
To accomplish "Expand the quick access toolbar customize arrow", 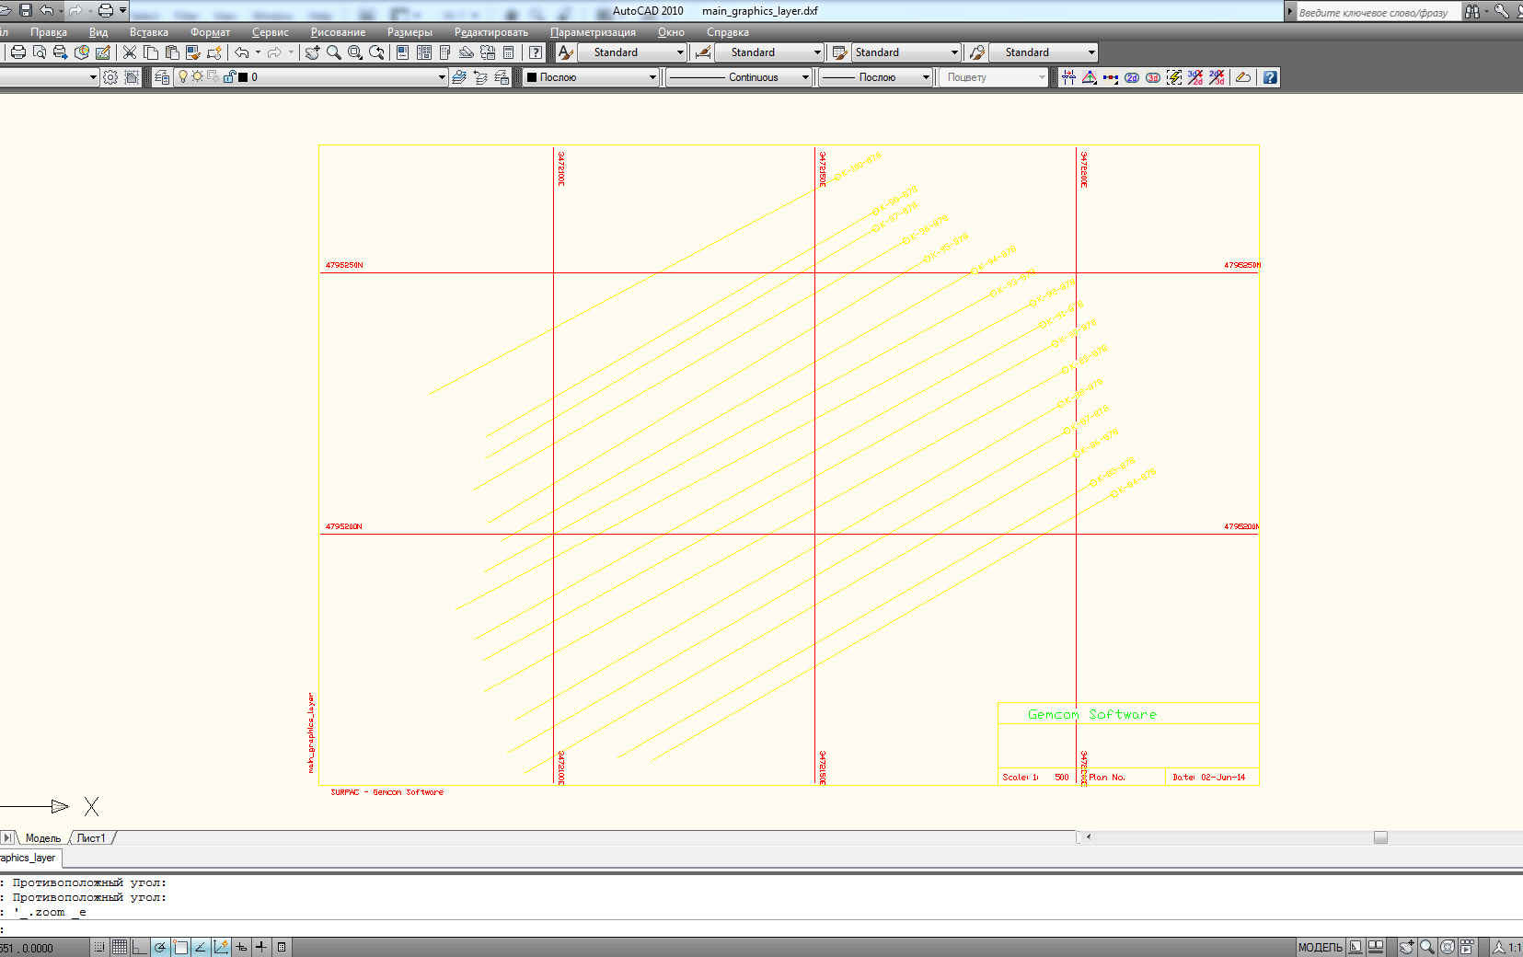I will pos(123,11).
